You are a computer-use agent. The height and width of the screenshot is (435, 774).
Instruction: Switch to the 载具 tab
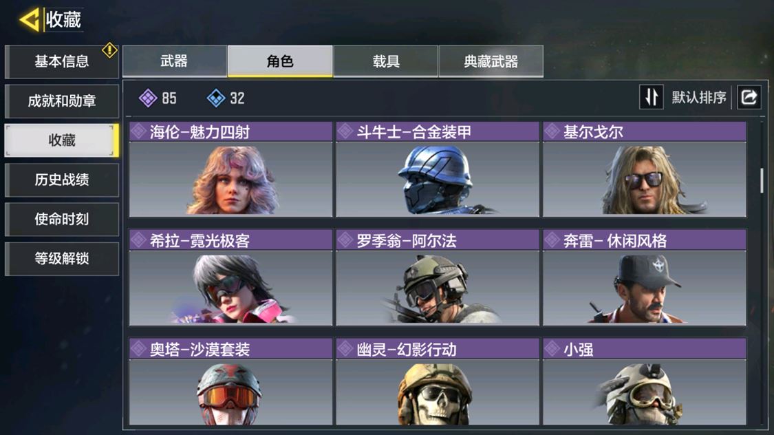(x=385, y=61)
